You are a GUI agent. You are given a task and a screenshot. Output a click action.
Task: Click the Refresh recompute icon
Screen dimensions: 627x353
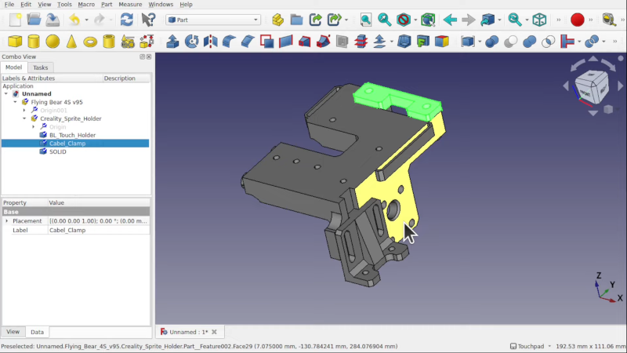pyautogui.click(x=127, y=20)
